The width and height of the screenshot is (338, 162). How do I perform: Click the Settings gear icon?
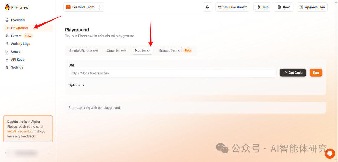click(x=7, y=67)
